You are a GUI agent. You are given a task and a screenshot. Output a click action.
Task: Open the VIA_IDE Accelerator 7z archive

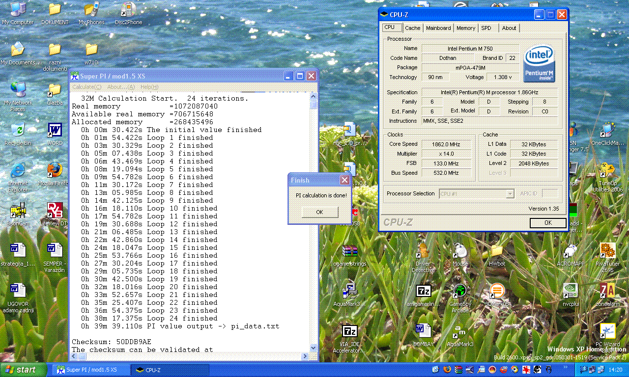350,338
